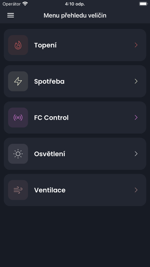Viewport: 150px width, 267px height.
Task: Select the Ventilace label
Action: tap(50, 190)
